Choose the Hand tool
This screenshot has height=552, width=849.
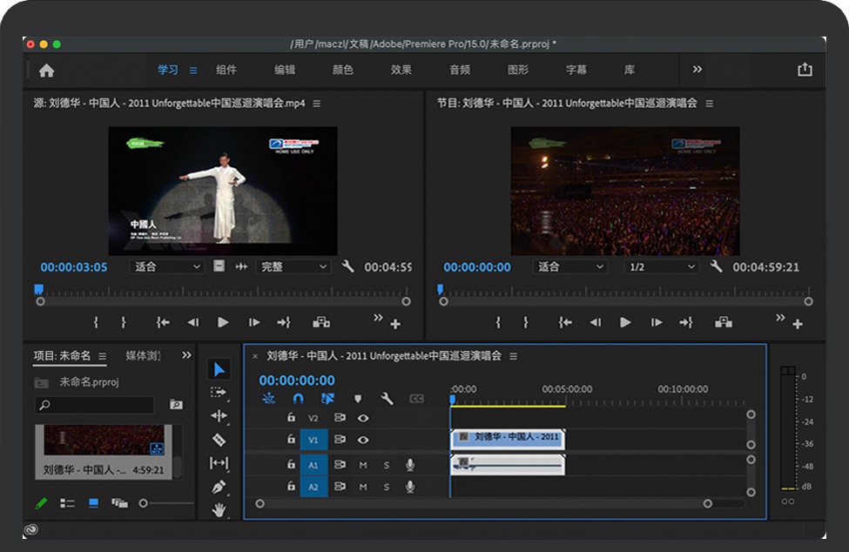[219, 509]
